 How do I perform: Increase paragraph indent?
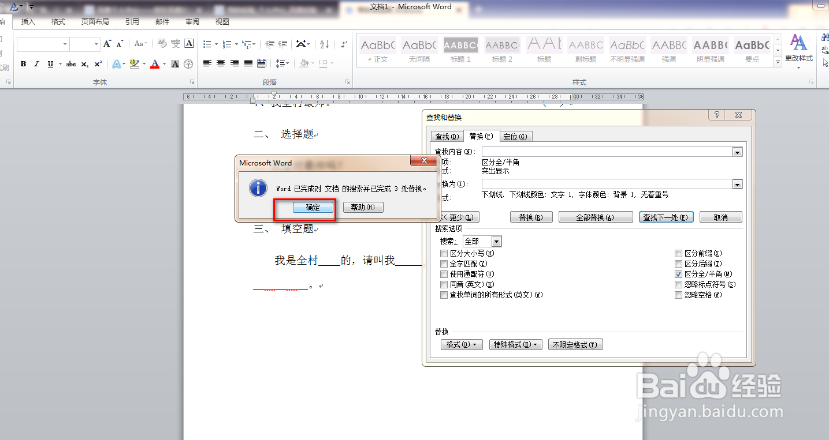tap(283, 44)
